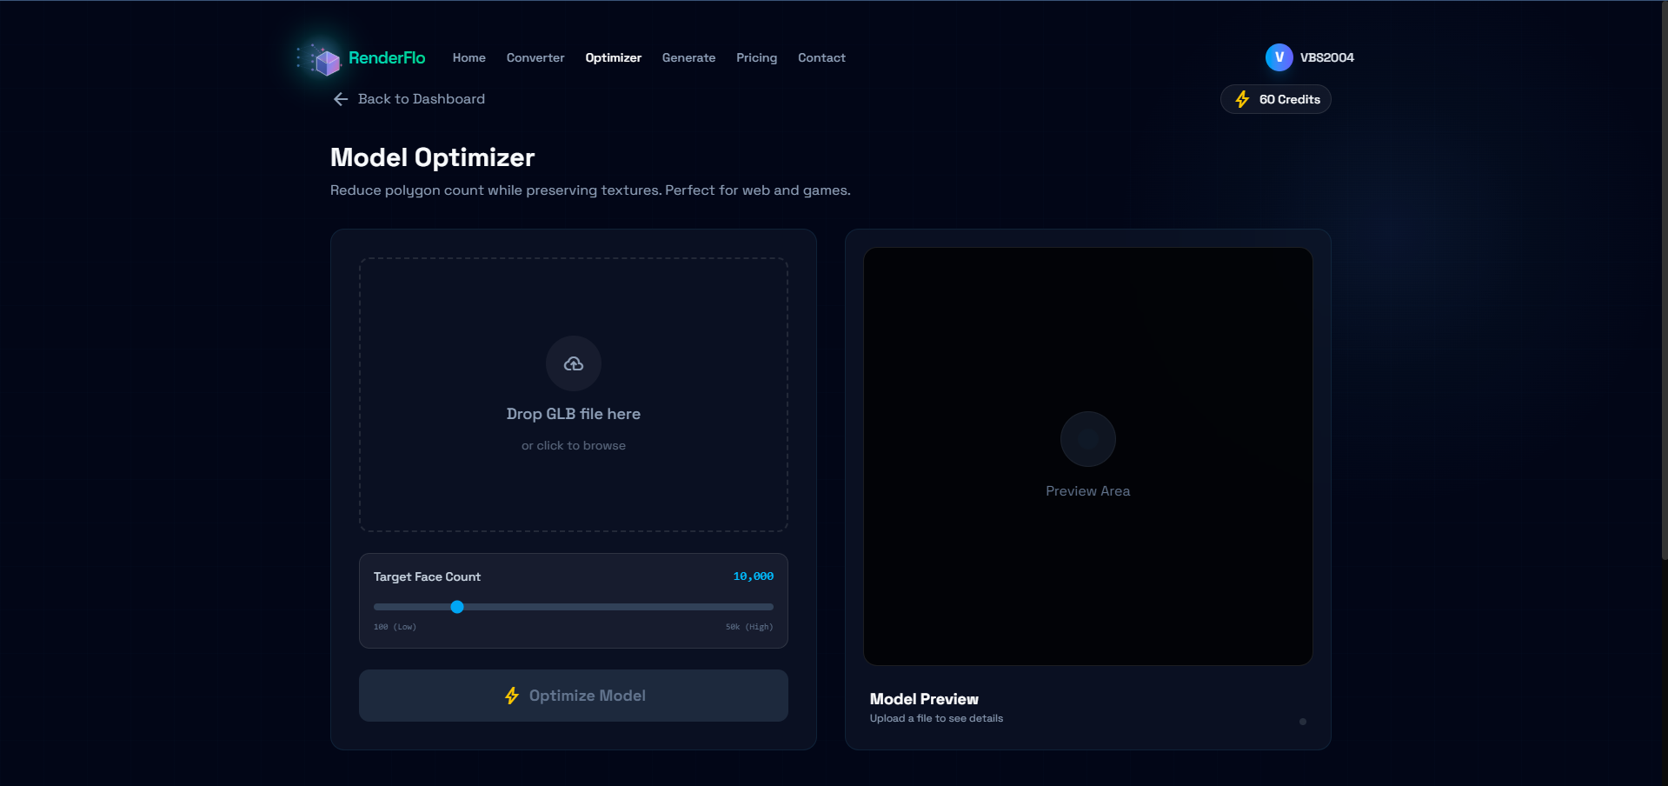Click the 10,000 face count value

(x=753, y=576)
